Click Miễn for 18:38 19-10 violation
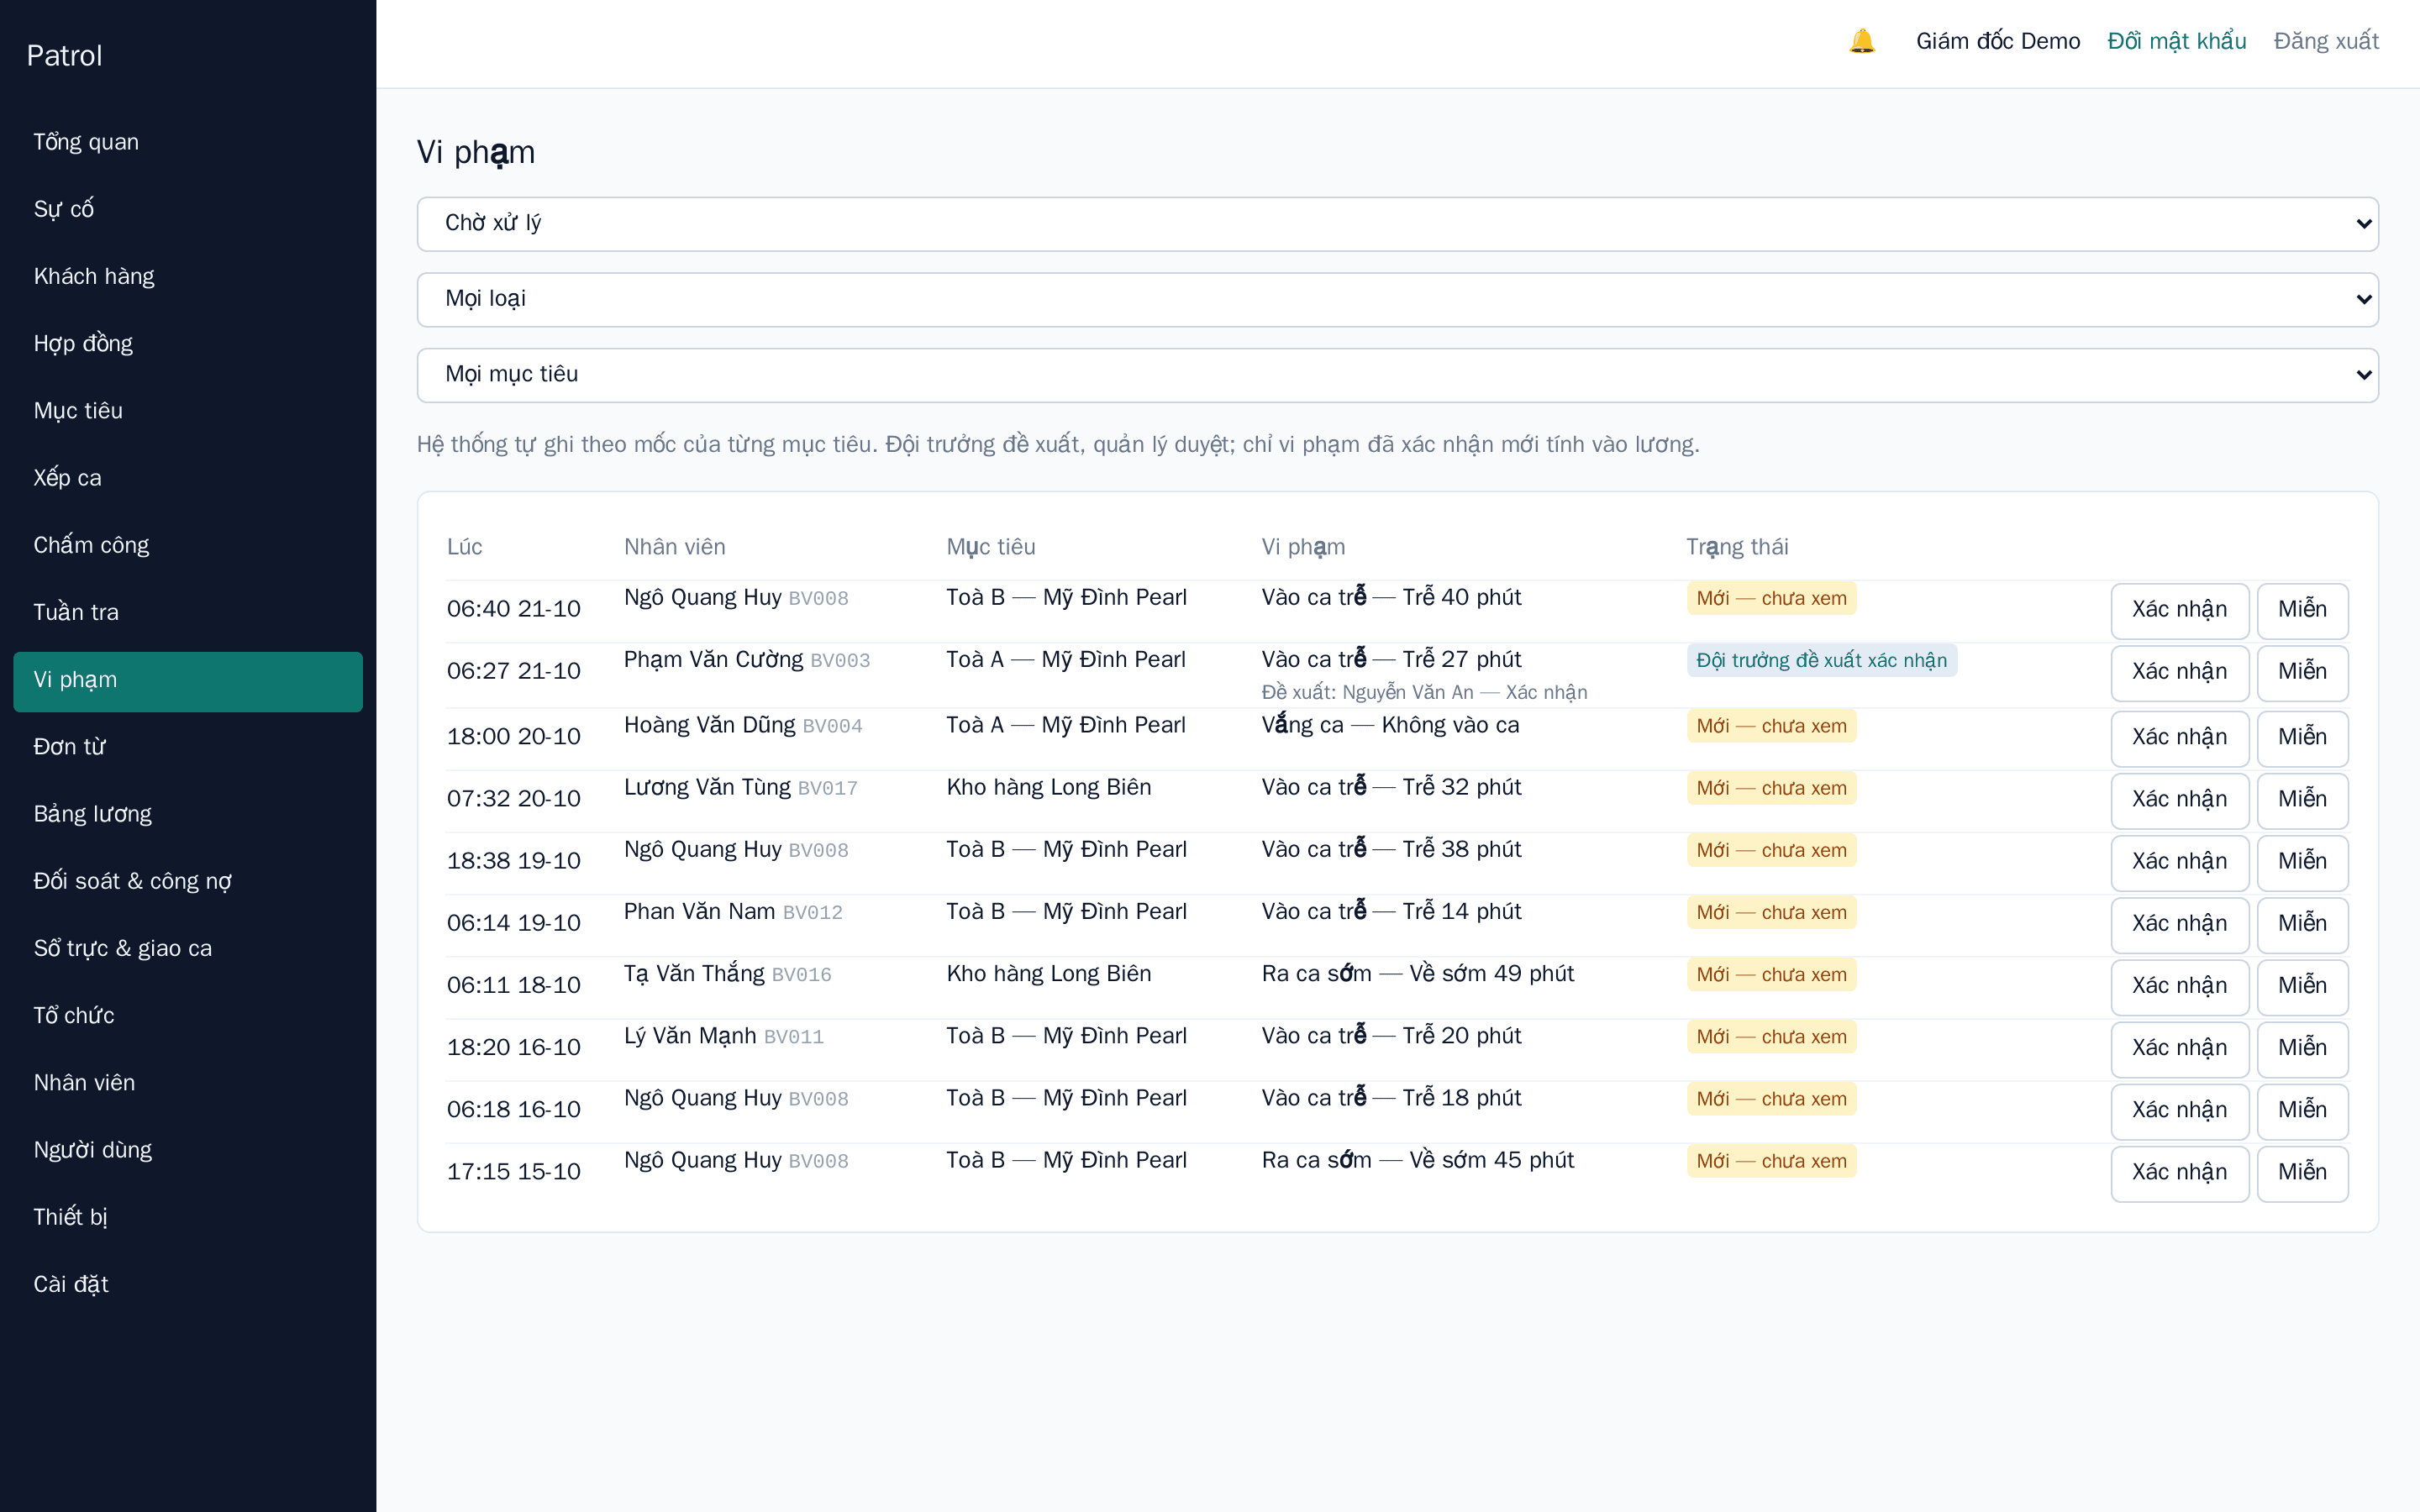The width and height of the screenshot is (2420, 1512). pos(2302,862)
